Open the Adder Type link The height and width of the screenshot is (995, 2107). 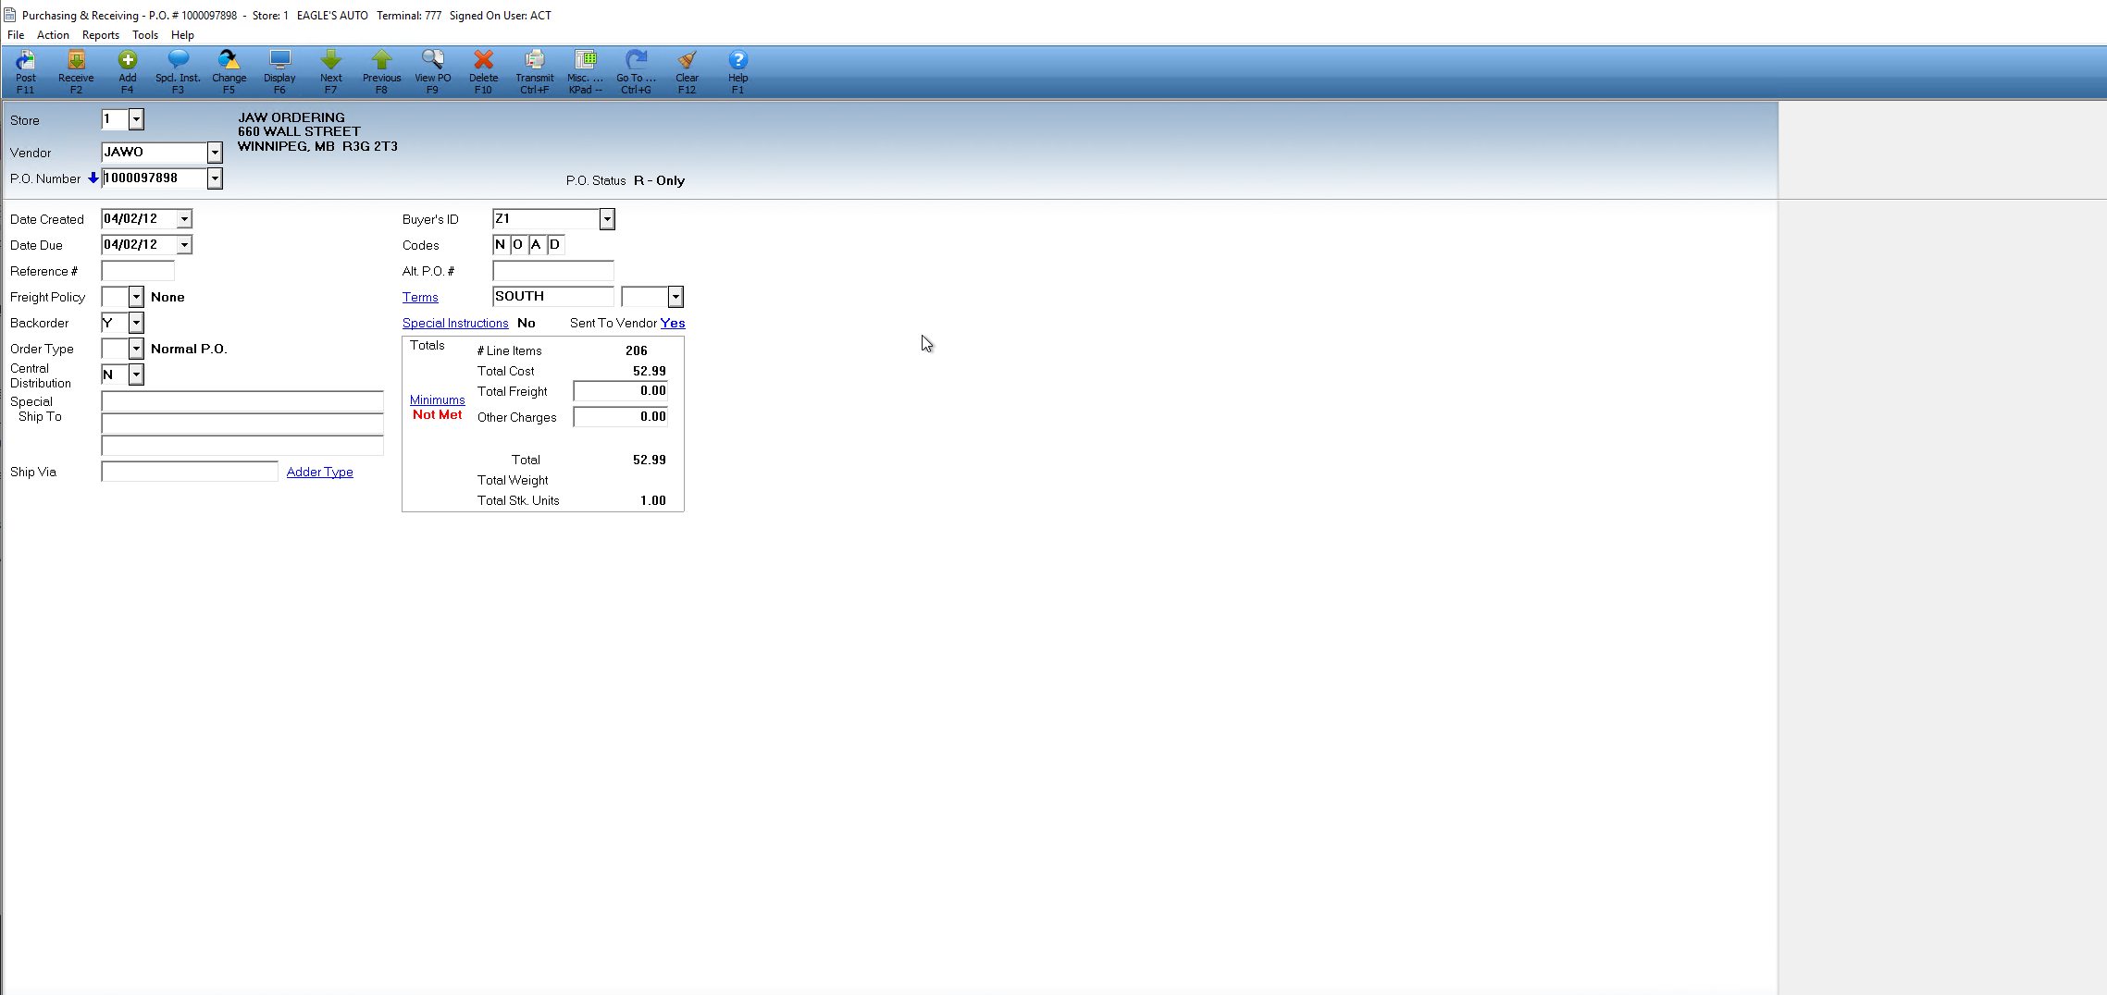(319, 472)
